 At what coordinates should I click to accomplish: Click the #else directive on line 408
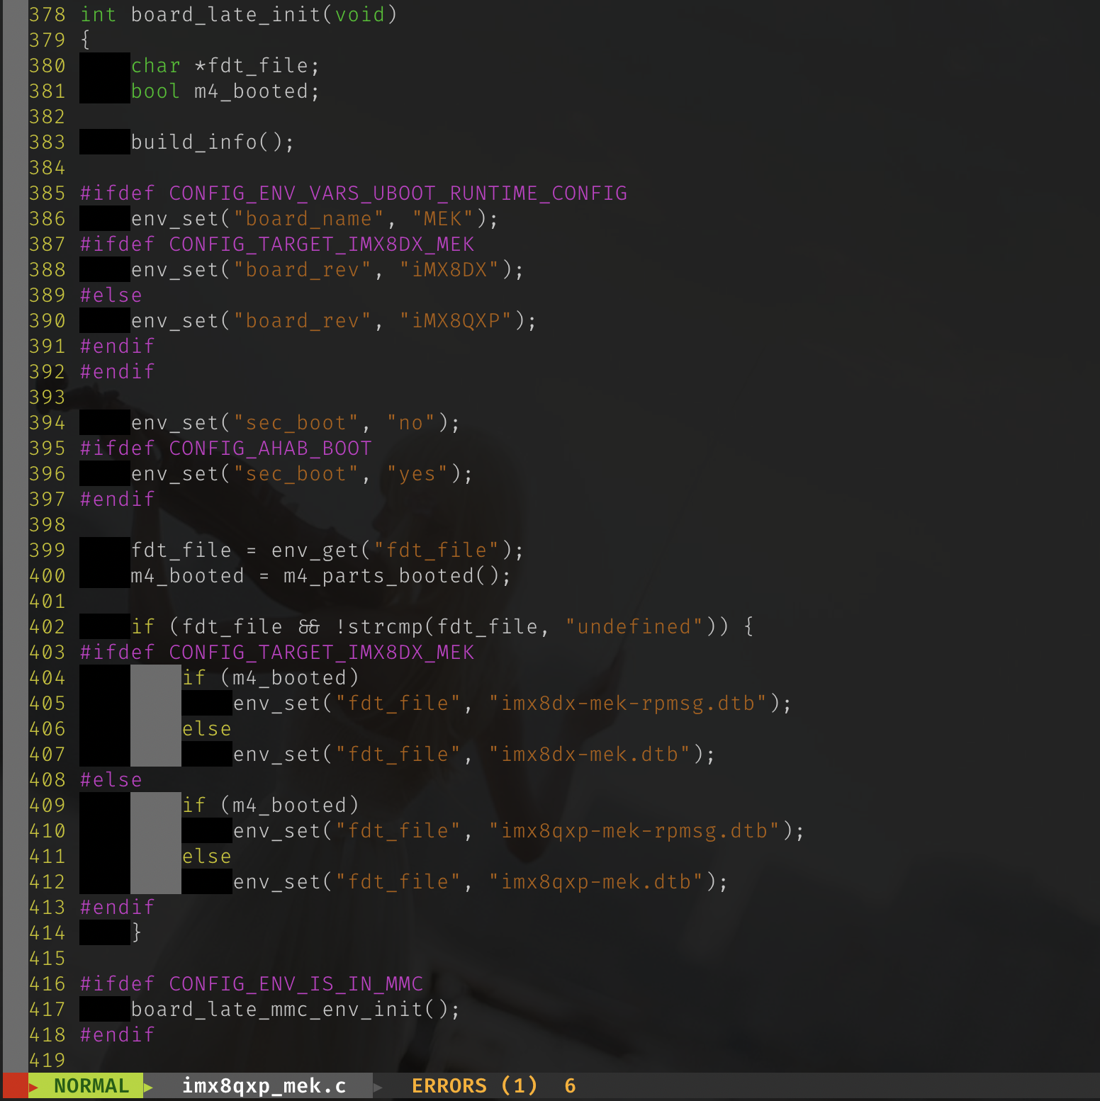pos(111,779)
